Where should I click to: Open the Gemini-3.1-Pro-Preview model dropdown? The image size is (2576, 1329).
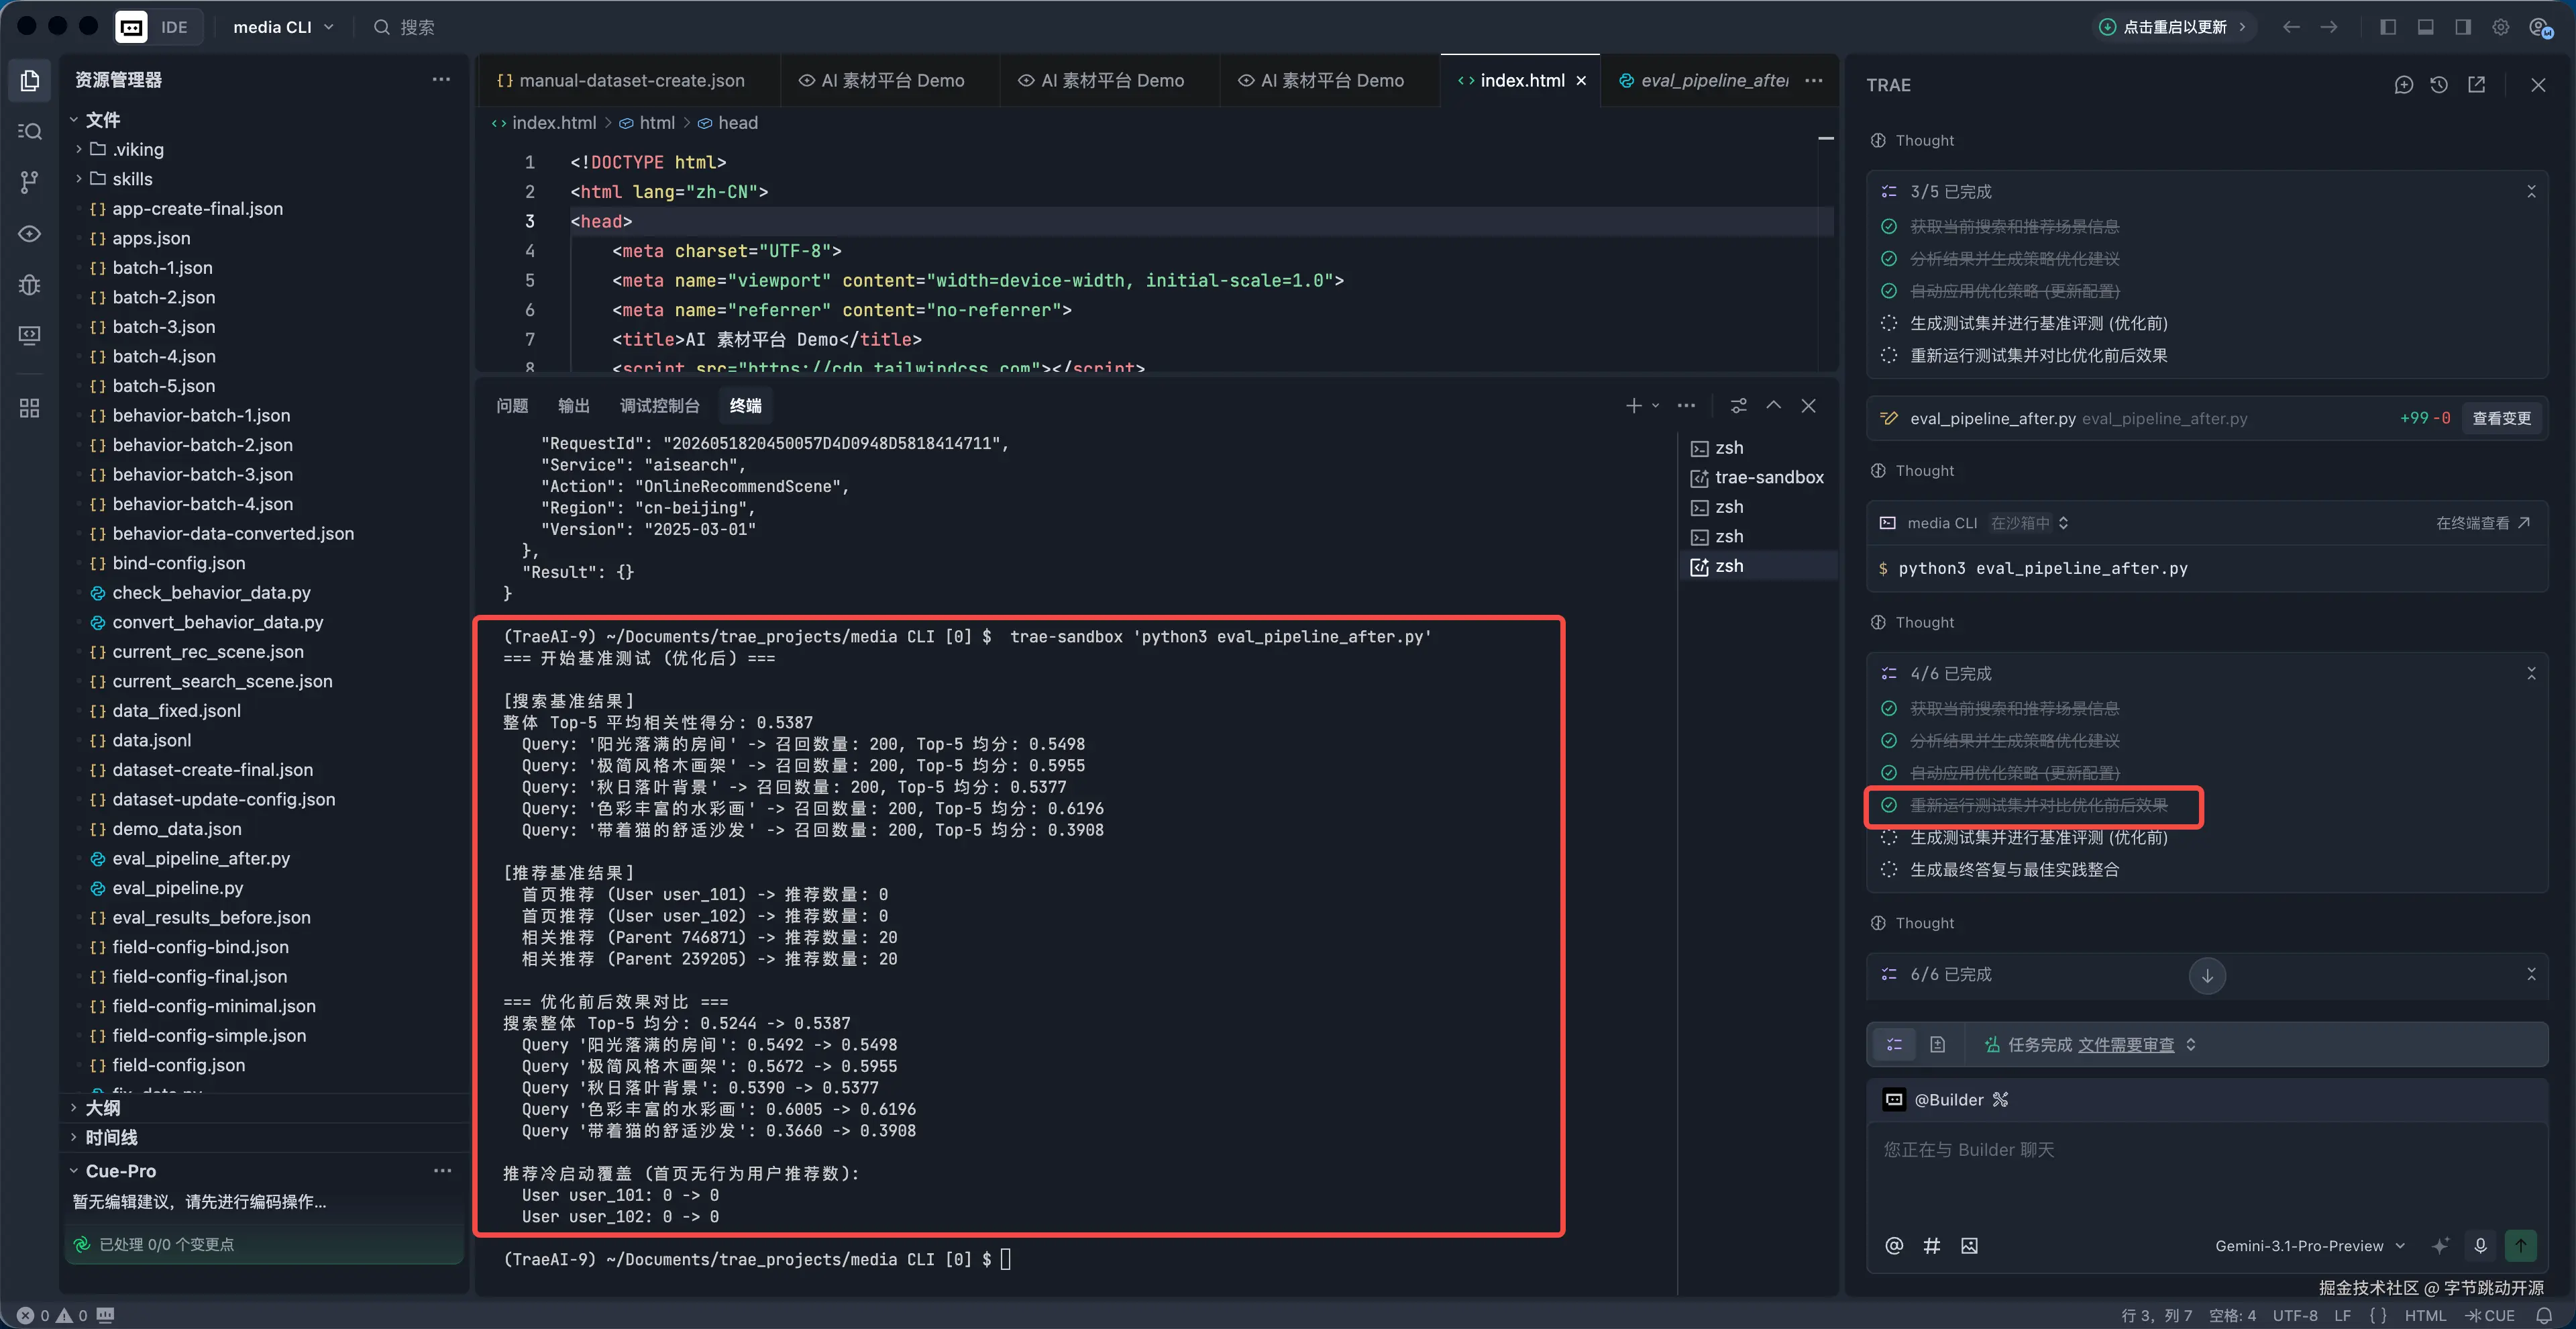(x=2310, y=1245)
